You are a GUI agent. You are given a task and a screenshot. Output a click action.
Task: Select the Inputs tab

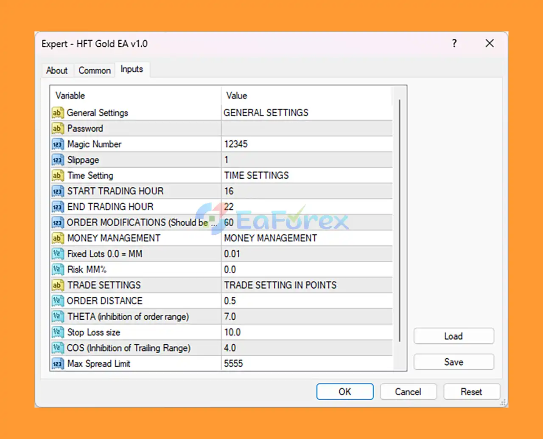coord(132,69)
